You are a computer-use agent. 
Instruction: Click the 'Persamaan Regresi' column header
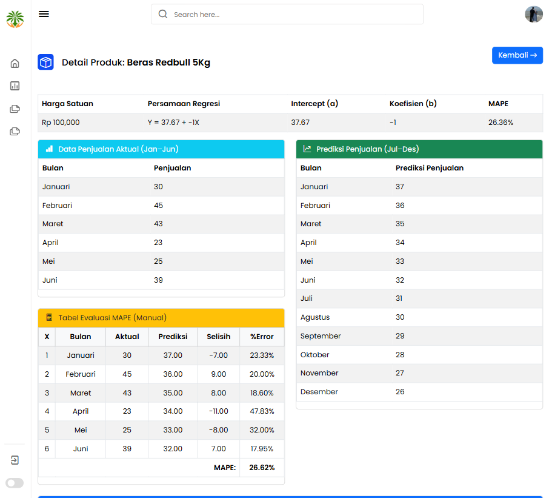pos(184,104)
